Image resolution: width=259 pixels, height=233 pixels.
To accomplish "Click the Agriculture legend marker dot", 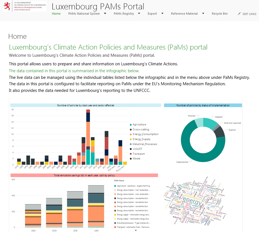I will click(x=131, y=125).
